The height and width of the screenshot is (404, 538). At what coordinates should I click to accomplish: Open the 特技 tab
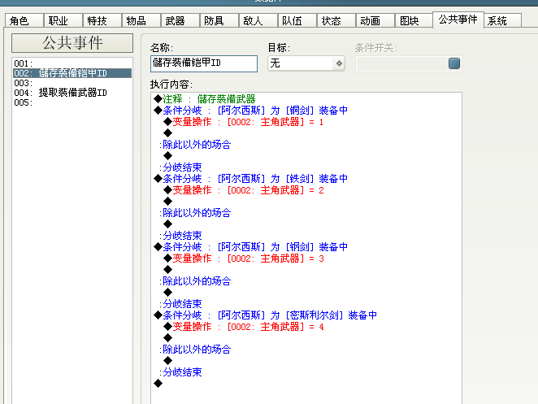102,20
